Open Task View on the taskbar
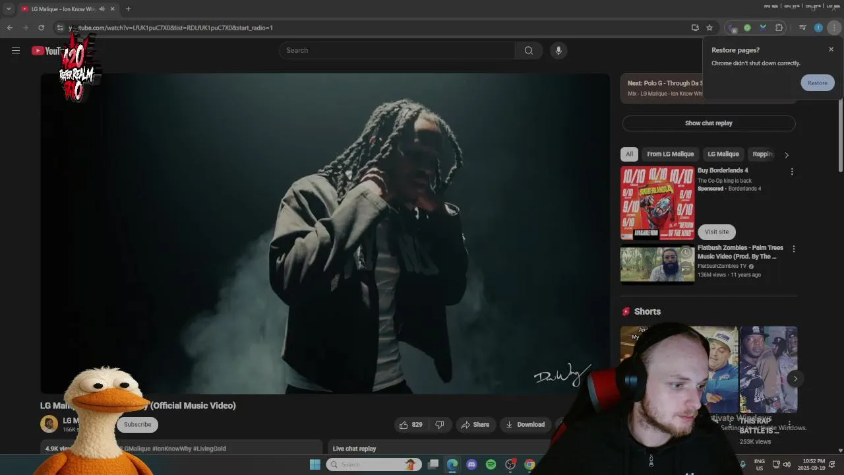Image resolution: width=844 pixels, height=475 pixels. point(433,464)
